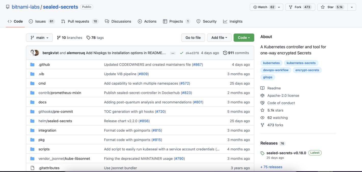362x172 pixels.
Task: Click the folder icon for .vib
Action: coord(32,74)
